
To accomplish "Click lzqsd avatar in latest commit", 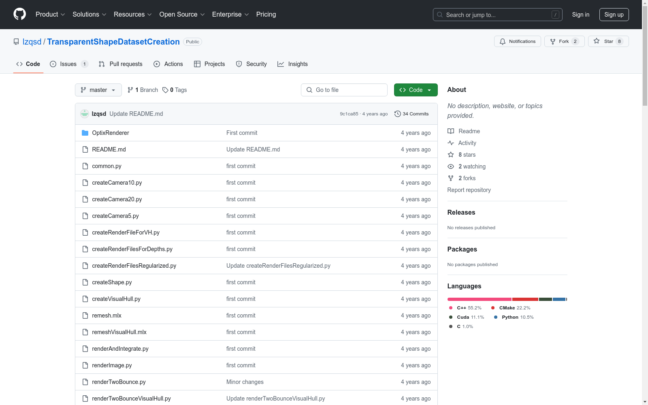I will [85, 114].
